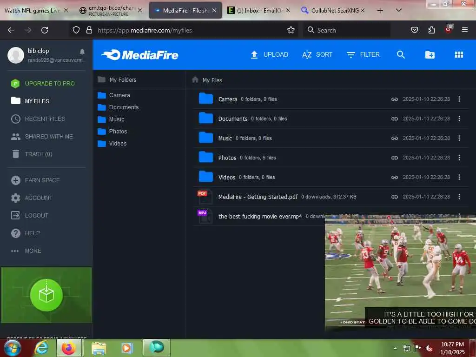Click the Getting Started.pdf share link icon

click(394, 197)
